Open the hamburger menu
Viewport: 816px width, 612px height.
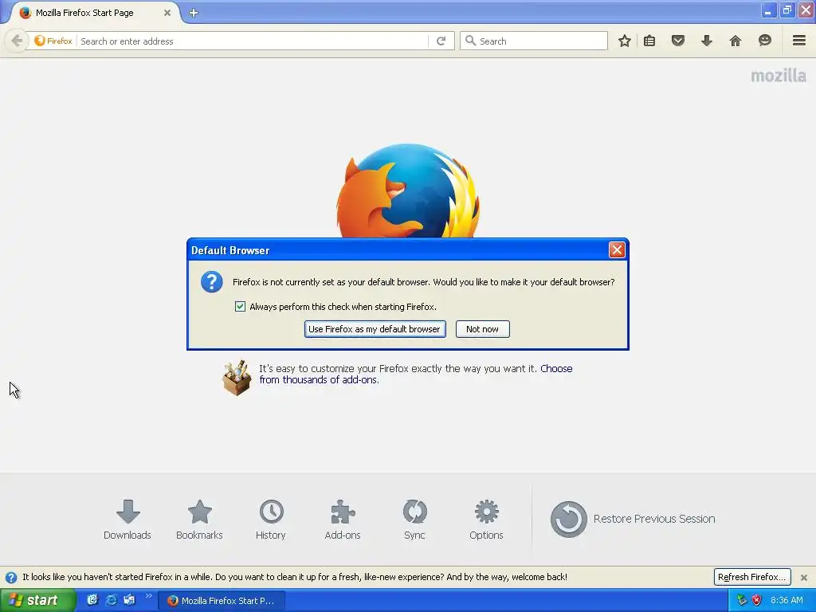pos(798,40)
